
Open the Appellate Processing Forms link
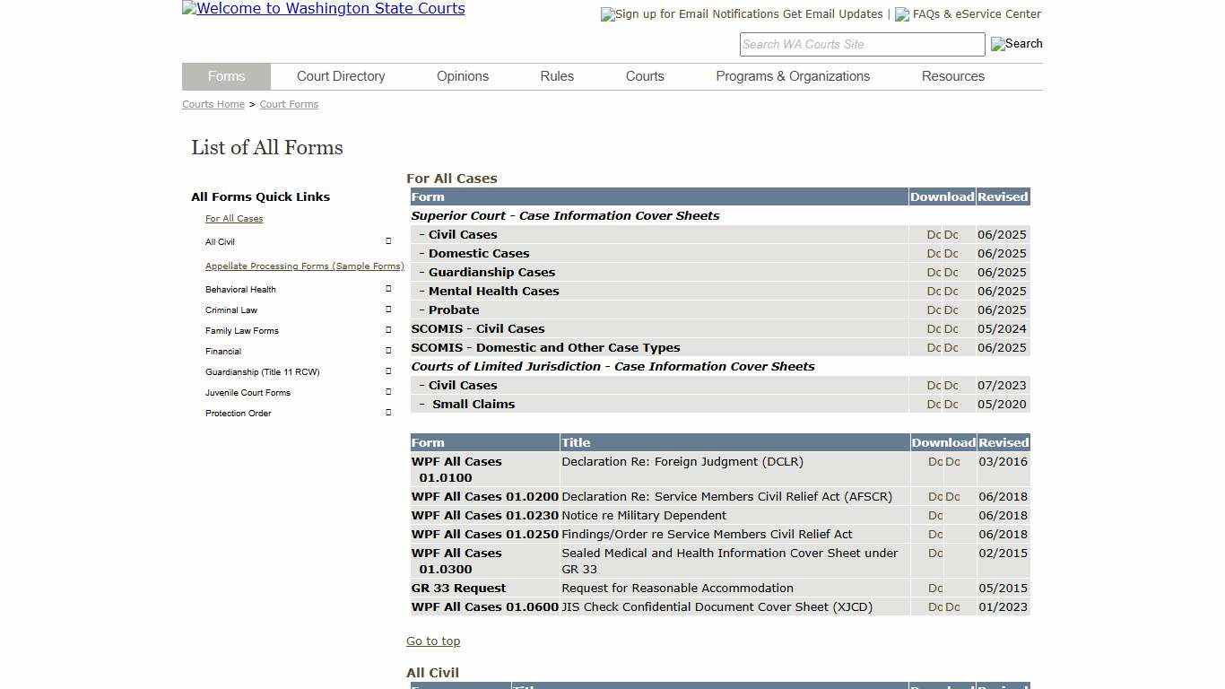click(x=304, y=266)
